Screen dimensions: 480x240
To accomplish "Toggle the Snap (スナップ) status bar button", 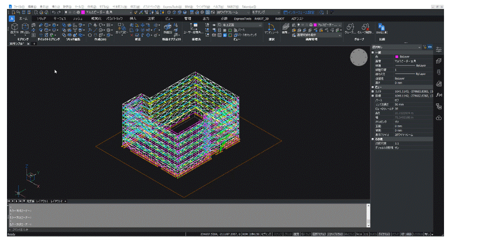I will click(x=277, y=234).
